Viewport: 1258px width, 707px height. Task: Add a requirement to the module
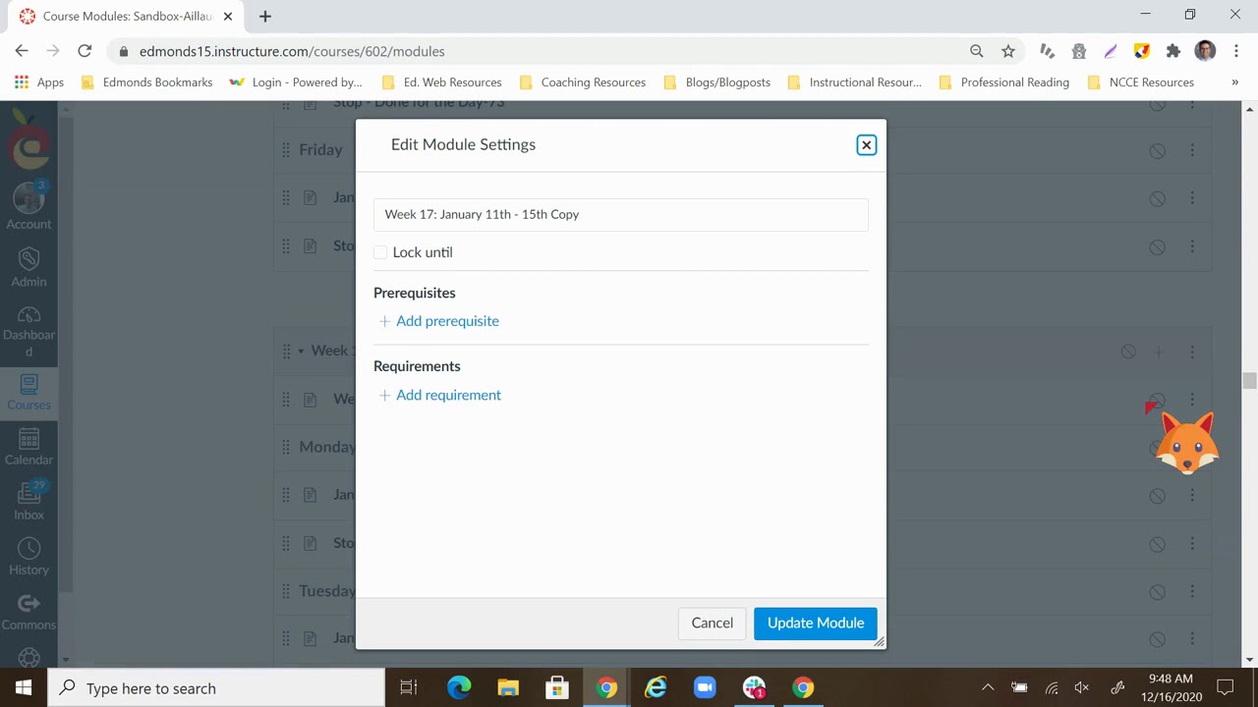[440, 395]
